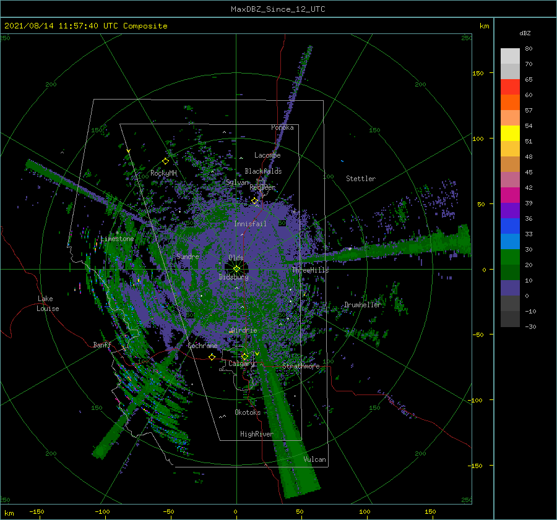This screenshot has height=520, width=557.
Task: Pick the green swatch between 30 and 20
Action: (x=510, y=257)
